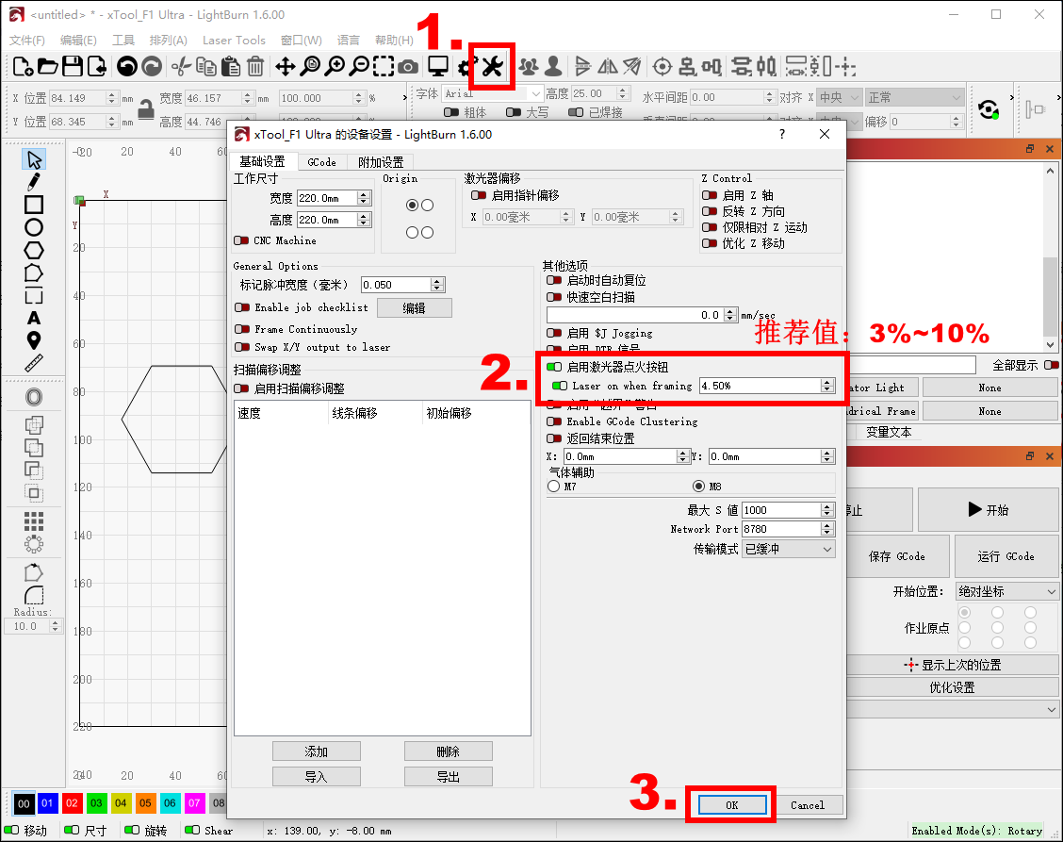Open the Laser Tools menu

point(234,40)
